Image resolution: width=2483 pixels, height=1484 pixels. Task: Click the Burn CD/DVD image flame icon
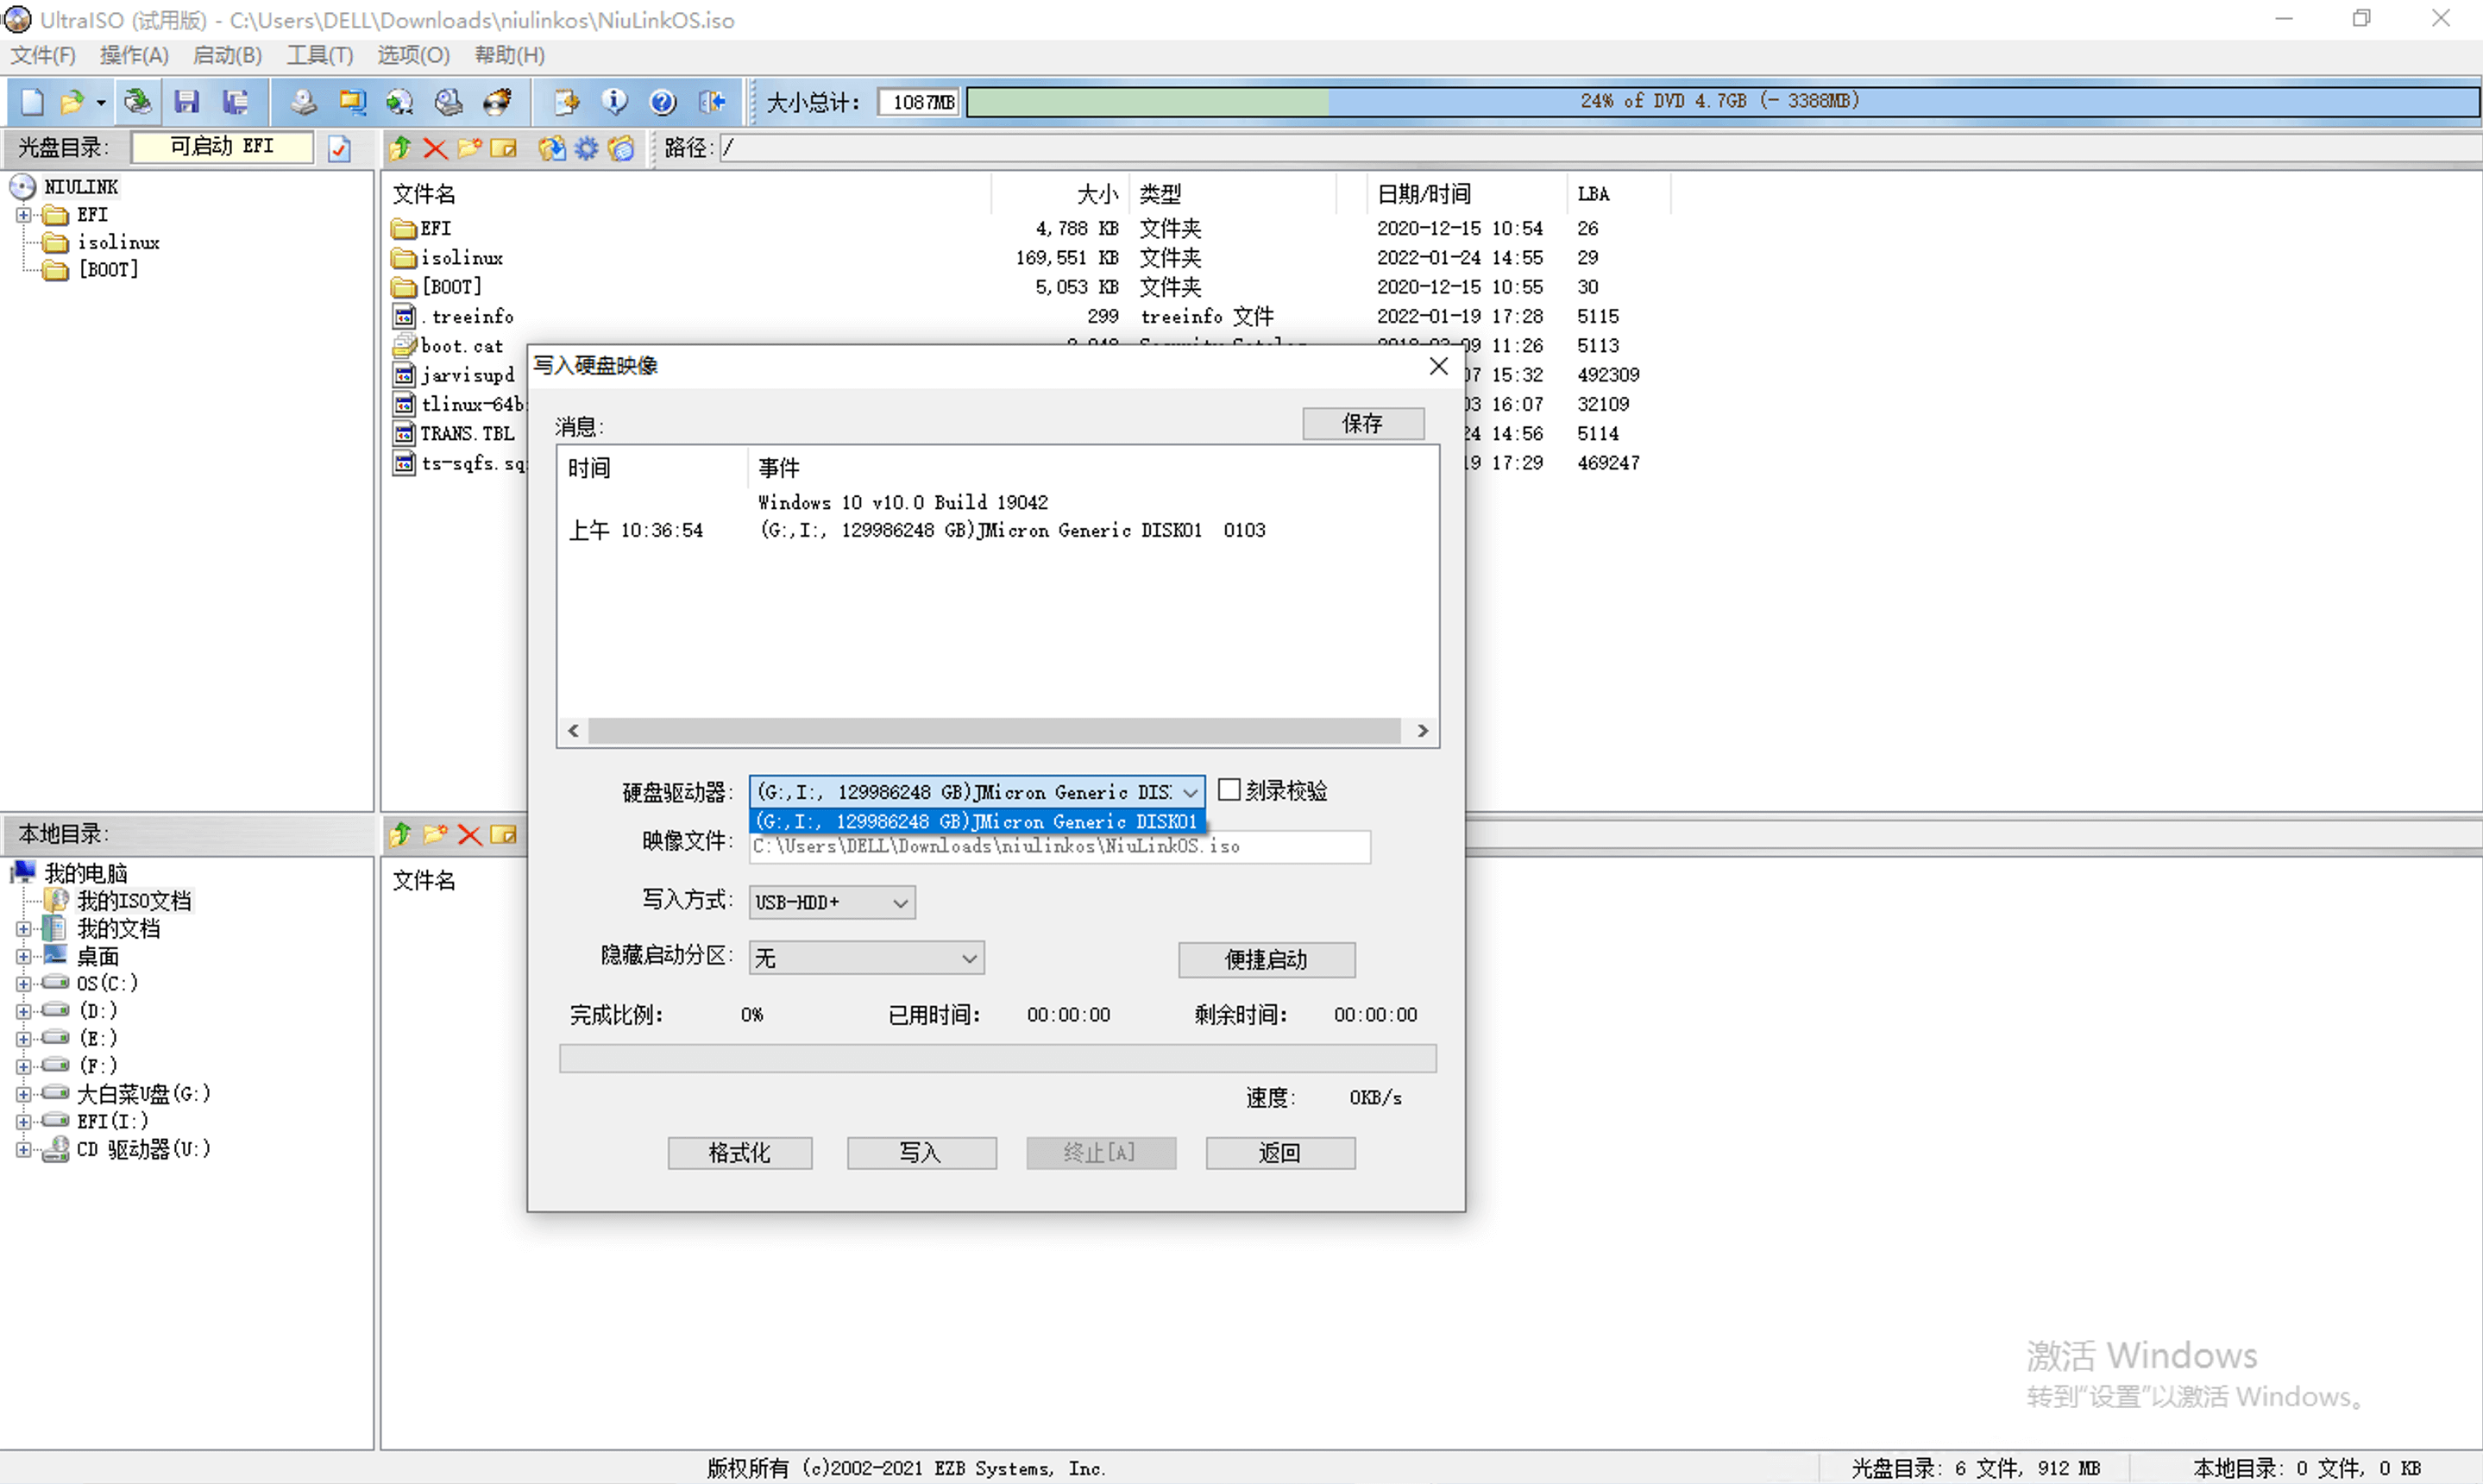click(497, 101)
